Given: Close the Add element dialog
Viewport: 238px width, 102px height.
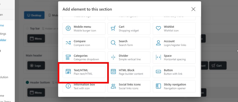Looking at the screenshot, I should (x=193, y=9).
